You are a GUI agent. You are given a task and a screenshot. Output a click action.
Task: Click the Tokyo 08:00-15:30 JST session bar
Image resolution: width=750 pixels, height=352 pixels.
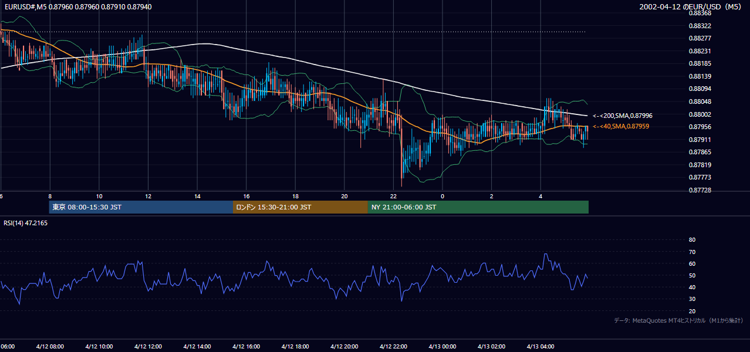[x=141, y=207]
